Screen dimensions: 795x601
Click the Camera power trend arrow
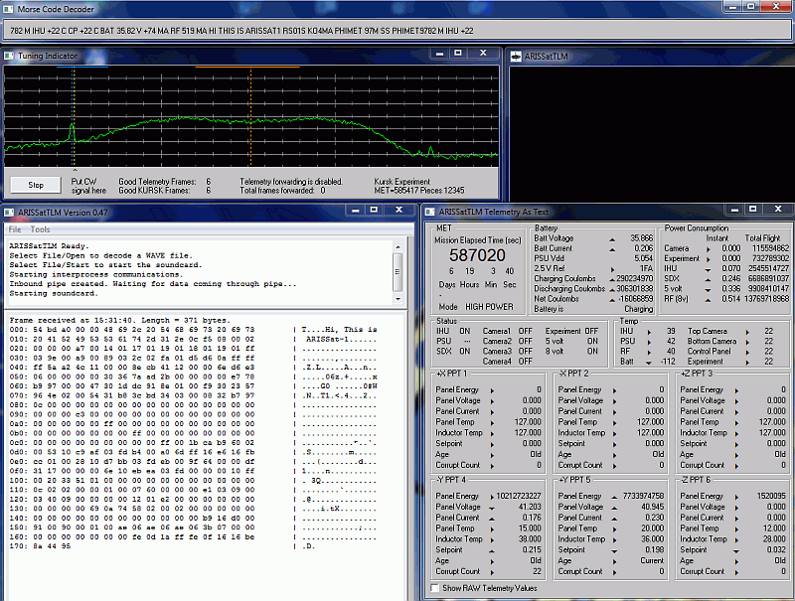(x=708, y=249)
